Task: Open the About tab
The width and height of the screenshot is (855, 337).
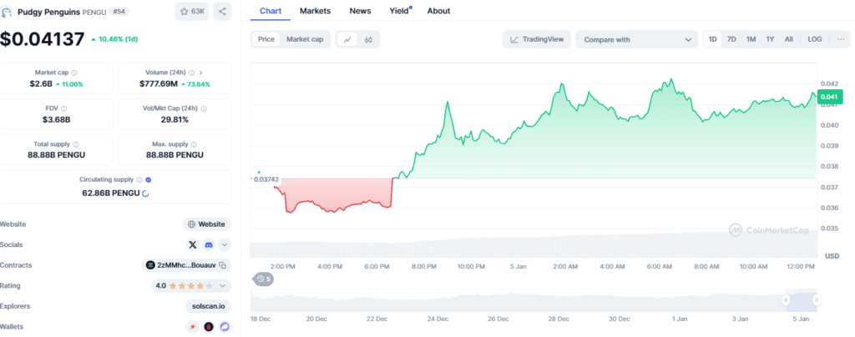Action: pyautogui.click(x=438, y=11)
